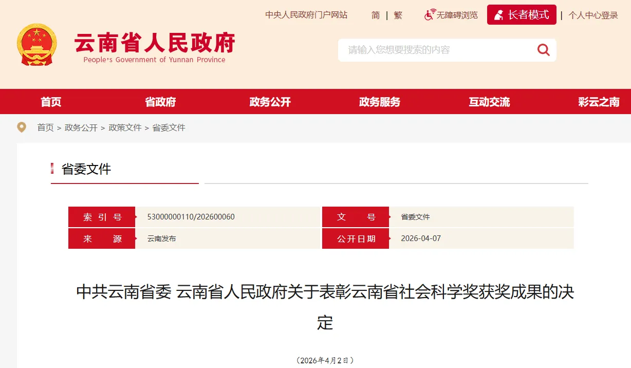631x368 pixels.
Task: Open the 首页 navigation menu
Action: tap(51, 102)
